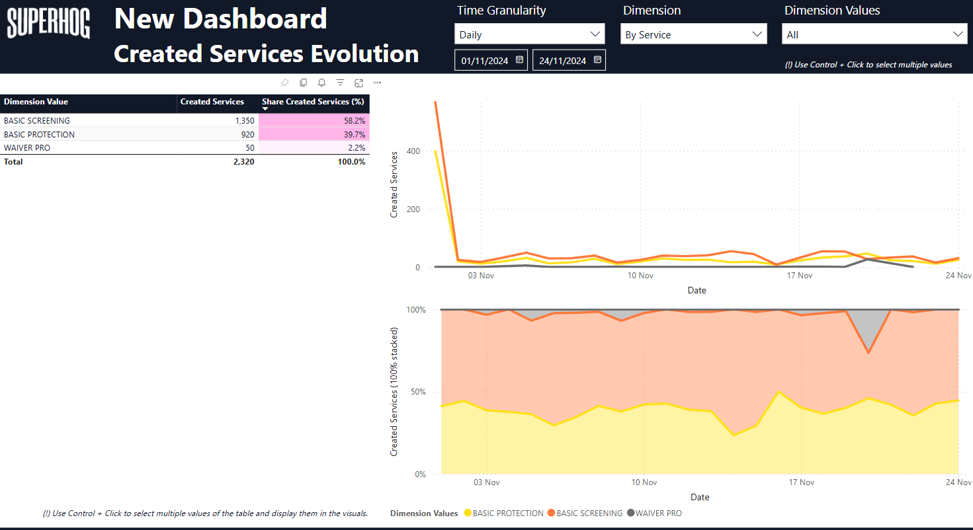Click the pink 39.7% share cell
Viewport: 973px width, 530px height.
pyautogui.click(x=314, y=135)
